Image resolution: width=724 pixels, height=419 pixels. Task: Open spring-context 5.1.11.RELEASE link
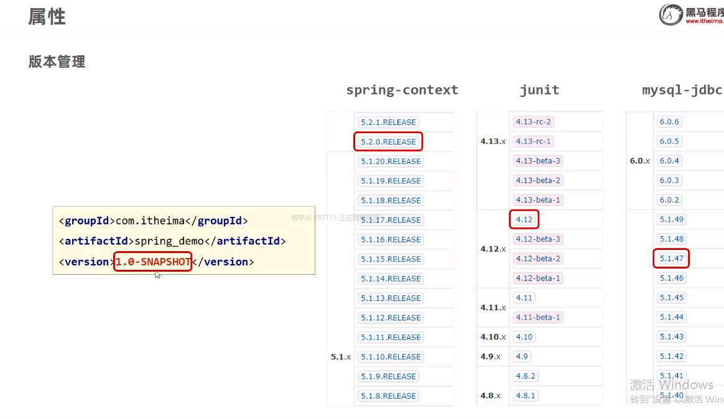coord(391,338)
